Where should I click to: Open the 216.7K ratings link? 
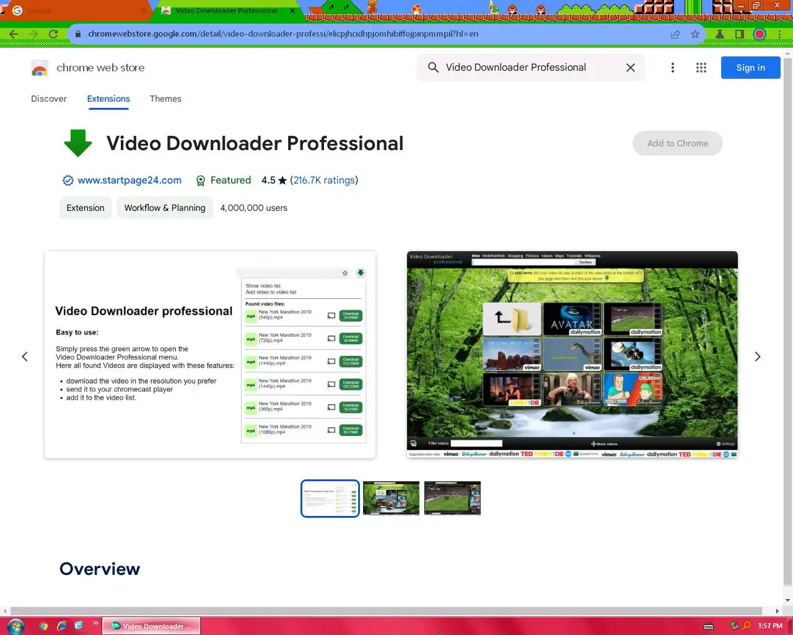pyautogui.click(x=324, y=180)
